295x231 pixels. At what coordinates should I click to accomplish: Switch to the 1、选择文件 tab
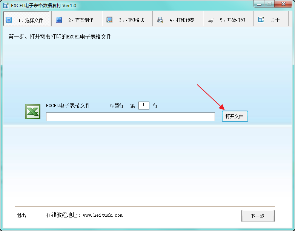coord(26,19)
